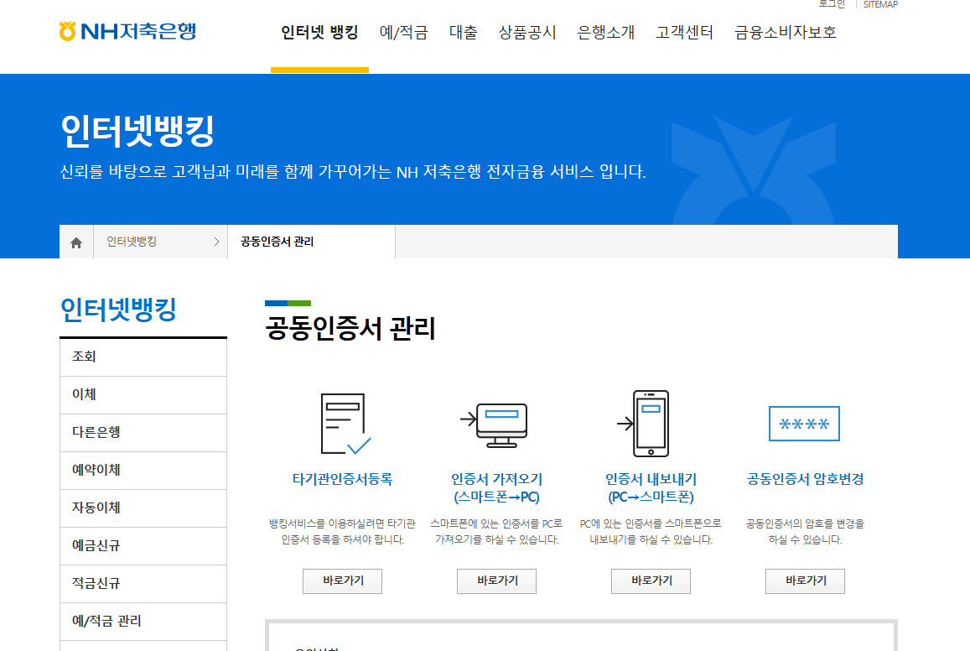Open the 금융소비자보호 top menu
This screenshot has height=651, width=970.
pyautogui.click(x=786, y=32)
